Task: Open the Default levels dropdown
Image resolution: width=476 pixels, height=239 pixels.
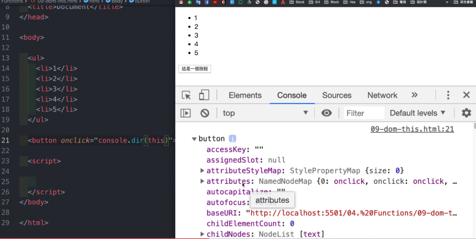Action: tap(417, 113)
